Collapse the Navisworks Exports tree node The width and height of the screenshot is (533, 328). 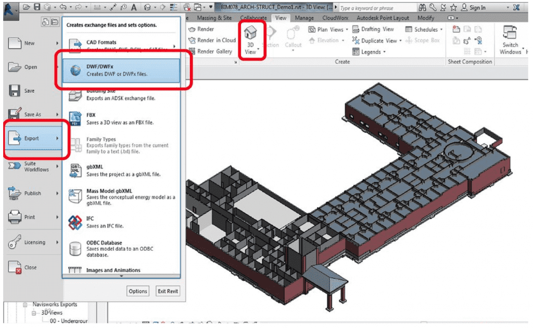(25, 305)
